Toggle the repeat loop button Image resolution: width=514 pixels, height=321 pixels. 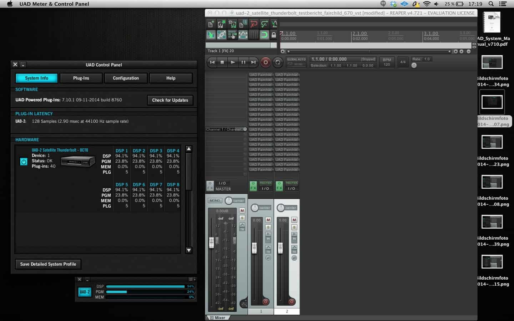(x=277, y=62)
